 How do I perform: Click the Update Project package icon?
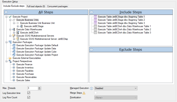(14, 55)
